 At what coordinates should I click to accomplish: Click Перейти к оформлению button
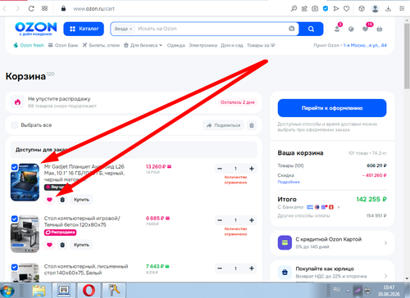(332, 108)
